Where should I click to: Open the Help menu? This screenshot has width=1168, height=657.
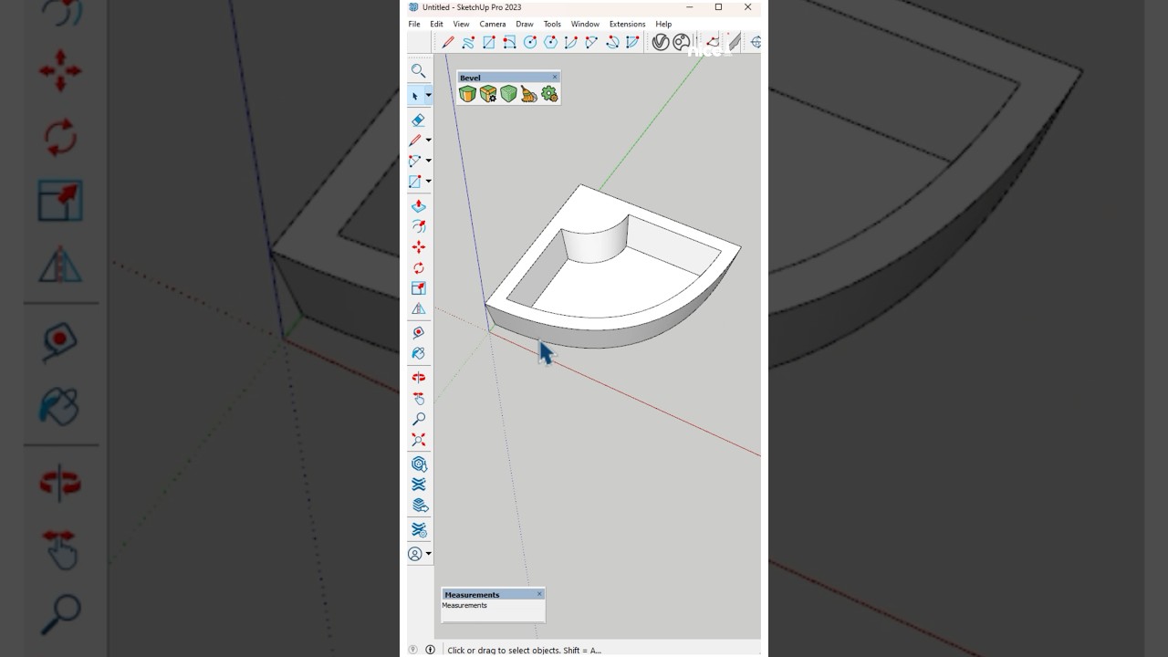click(663, 25)
